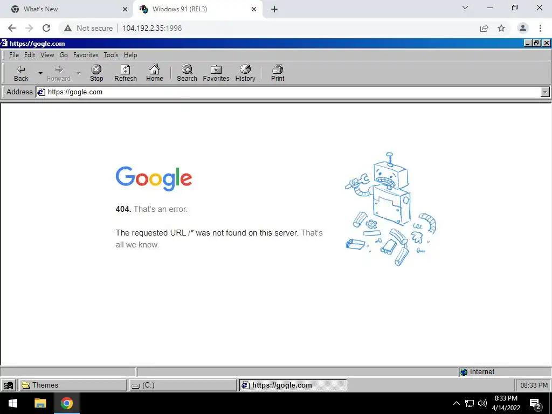The width and height of the screenshot is (552, 414).
Task: Close the Wibdows 91 (REL3) tab
Action: coord(254,9)
